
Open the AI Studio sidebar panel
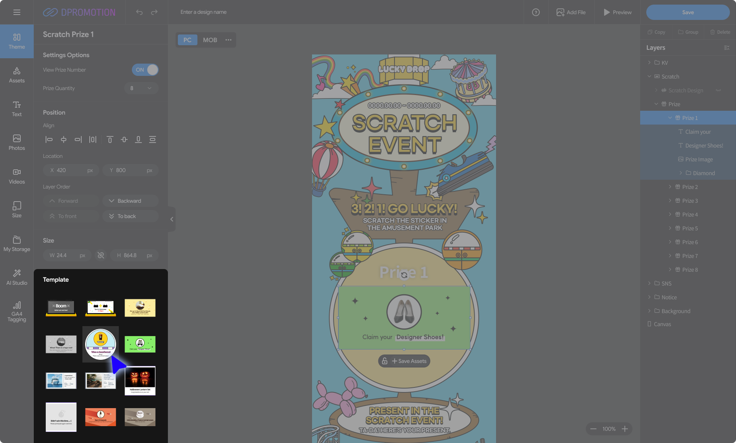(16, 277)
